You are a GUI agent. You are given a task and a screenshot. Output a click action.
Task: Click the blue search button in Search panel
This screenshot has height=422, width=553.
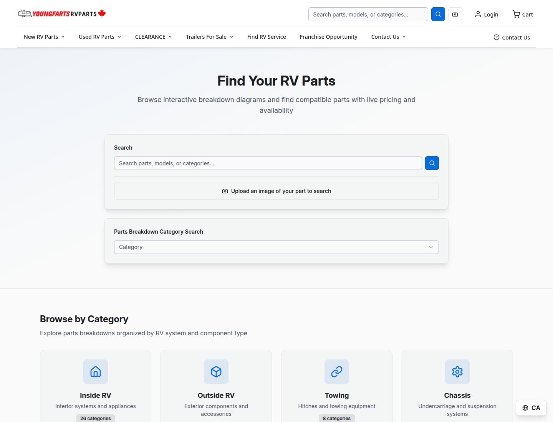pos(432,163)
